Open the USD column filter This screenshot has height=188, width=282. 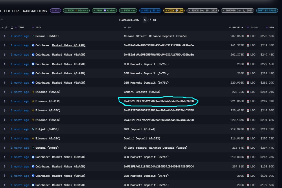(267, 27)
